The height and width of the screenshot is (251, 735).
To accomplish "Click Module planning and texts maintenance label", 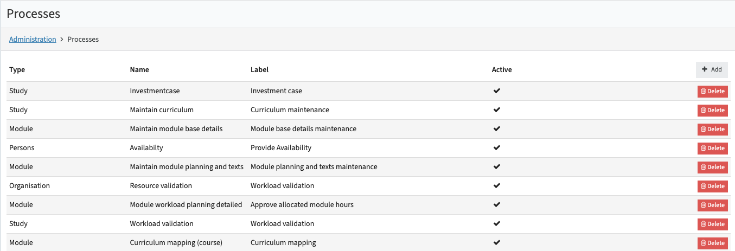I will coord(314,166).
